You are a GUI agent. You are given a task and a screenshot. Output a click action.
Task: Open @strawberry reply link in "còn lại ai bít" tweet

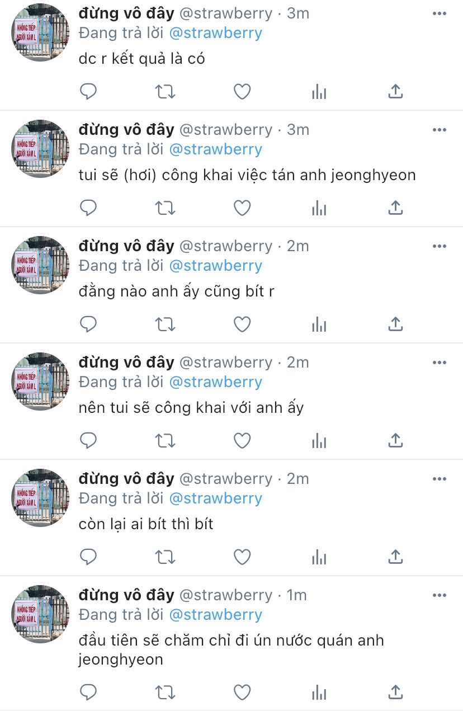(x=215, y=498)
